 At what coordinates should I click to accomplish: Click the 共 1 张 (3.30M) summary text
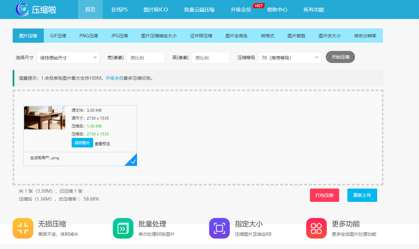click(36, 191)
